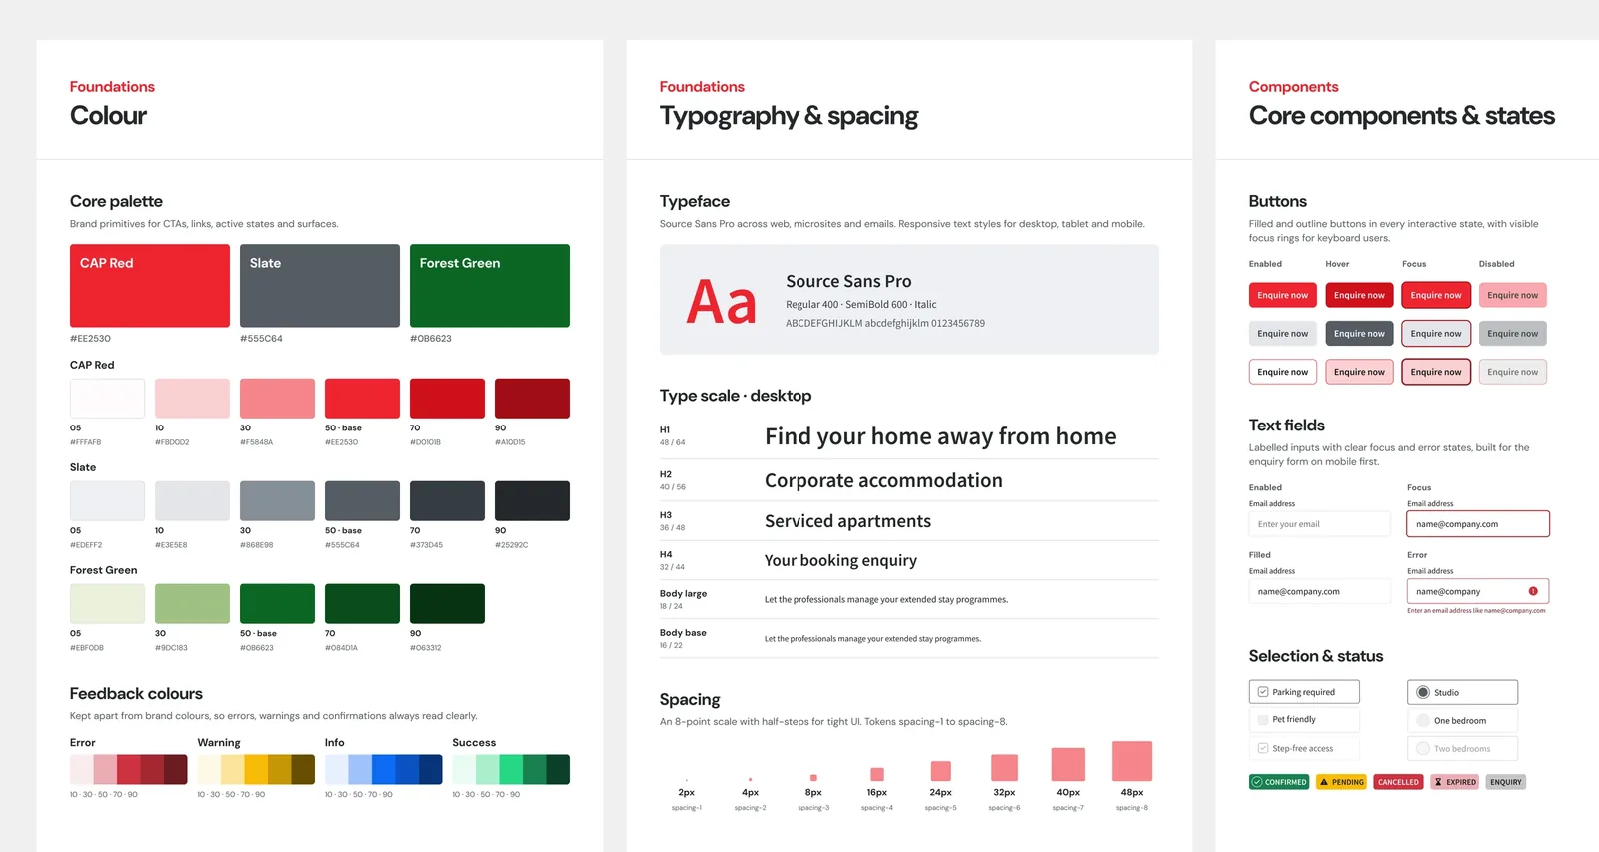Click the red Aa typeface specimen

click(x=721, y=303)
